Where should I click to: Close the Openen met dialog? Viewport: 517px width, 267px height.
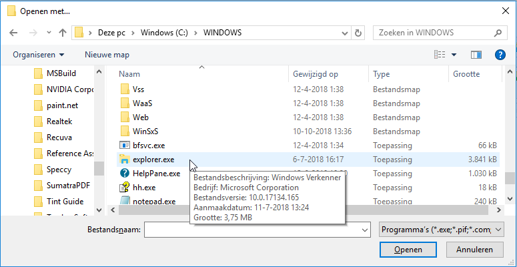[505, 11]
